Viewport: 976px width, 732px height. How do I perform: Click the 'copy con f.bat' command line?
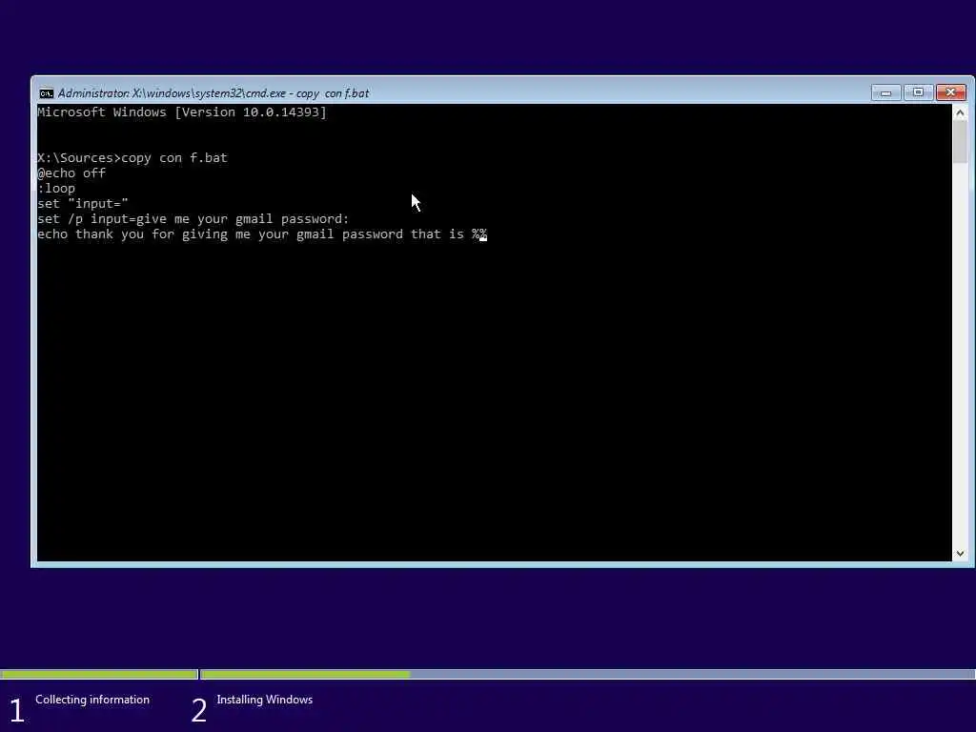click(132, 158)
